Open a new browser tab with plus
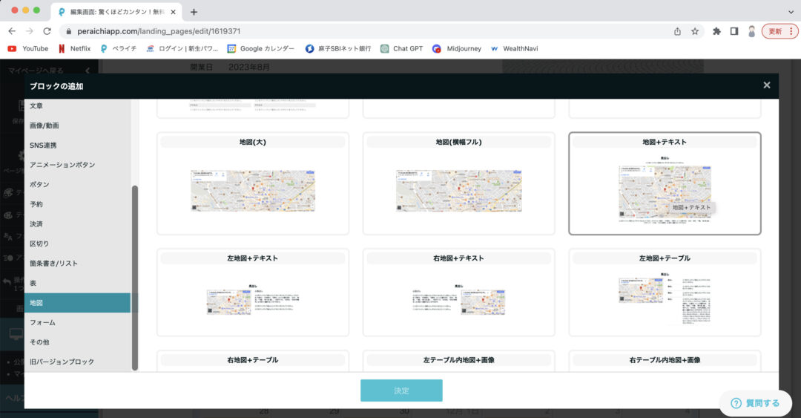801x418 pixels. [x=194, y=12]
